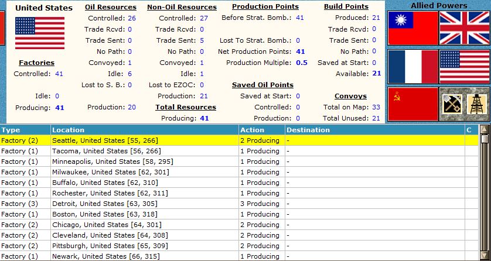Click the Oil Resources Controlled value 26

point(132,18)
